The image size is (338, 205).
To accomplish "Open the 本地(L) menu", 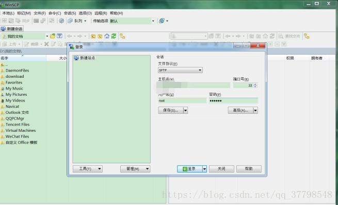I will (x=8, y=13).
